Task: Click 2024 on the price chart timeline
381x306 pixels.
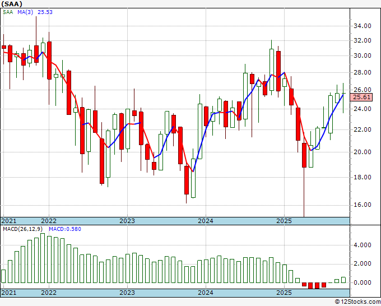Action: point(206,221)
